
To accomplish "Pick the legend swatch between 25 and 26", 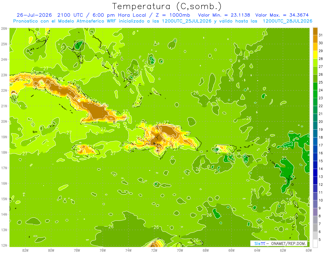I will pyautogui.click(x=315, y=78).
